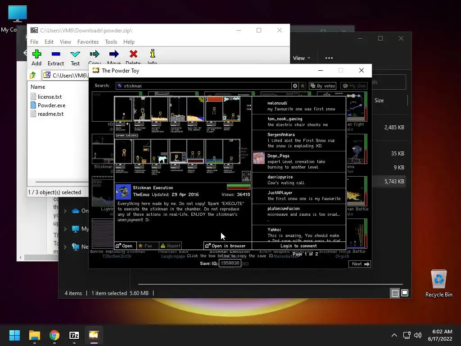
Task: Switch Explorer to details view icon
Action: click(395, 293)
